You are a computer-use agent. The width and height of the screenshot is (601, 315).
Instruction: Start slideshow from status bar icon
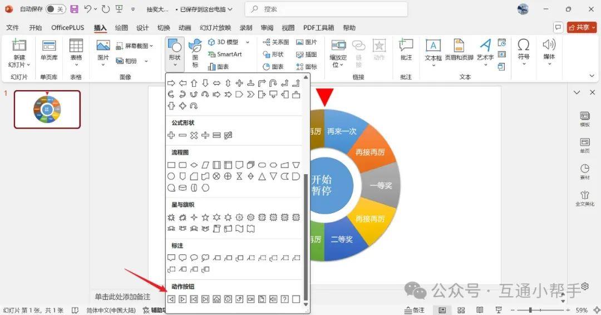point(499,310)
